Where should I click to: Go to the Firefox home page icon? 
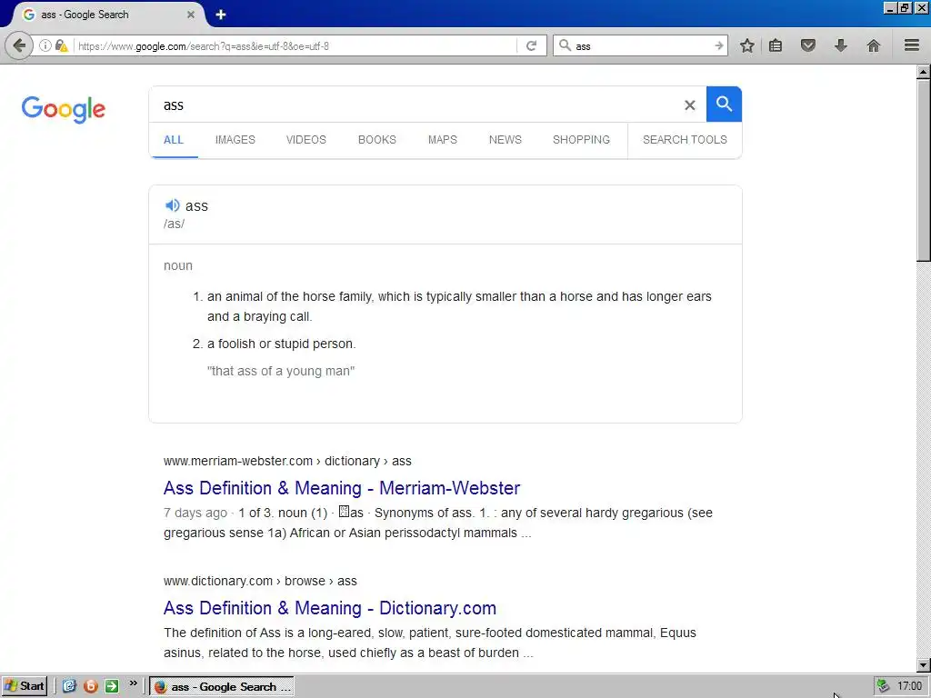pyautogui.click(x=874, y=45)
